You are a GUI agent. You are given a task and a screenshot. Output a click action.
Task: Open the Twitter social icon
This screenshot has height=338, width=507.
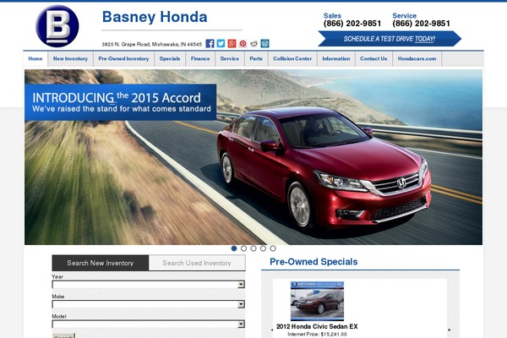pos(221,43)
